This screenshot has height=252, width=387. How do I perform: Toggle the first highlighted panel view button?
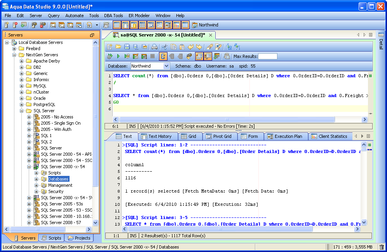[117, 25]
